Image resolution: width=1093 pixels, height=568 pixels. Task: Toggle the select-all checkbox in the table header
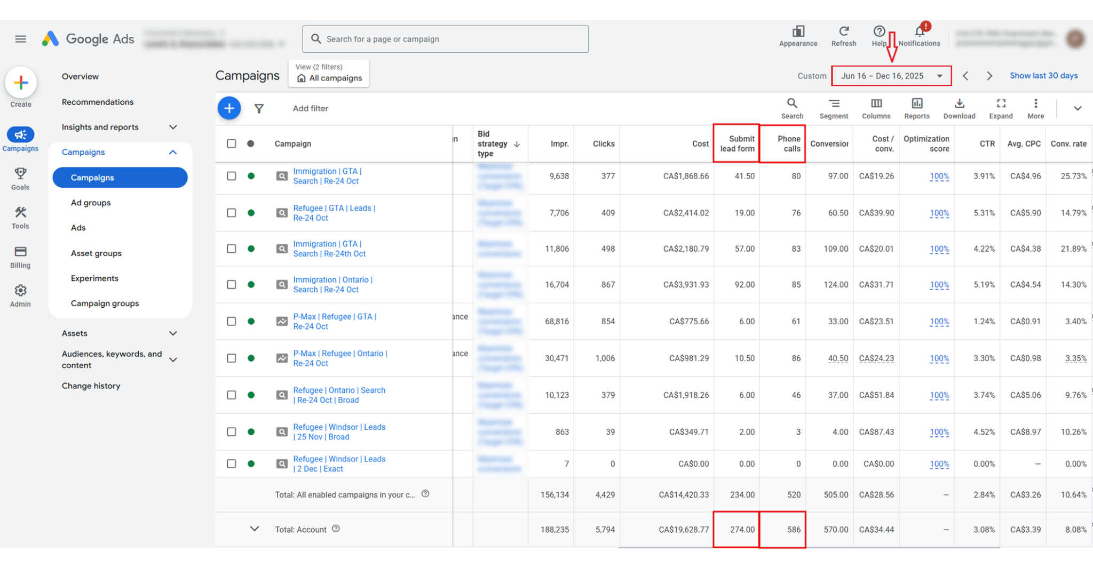(x=231, y=143)
